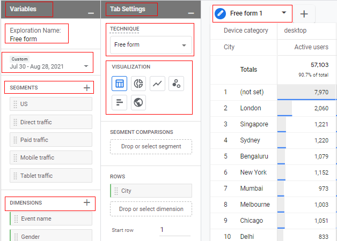Add a new dimension with plus icon

coord(87,202)
